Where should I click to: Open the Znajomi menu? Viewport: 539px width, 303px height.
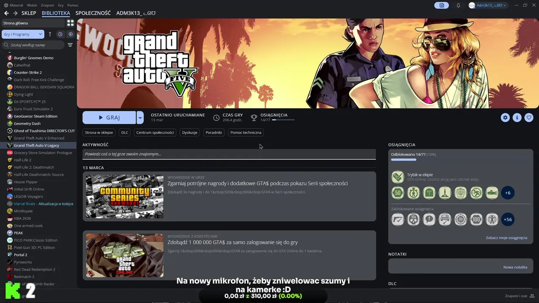48,5
